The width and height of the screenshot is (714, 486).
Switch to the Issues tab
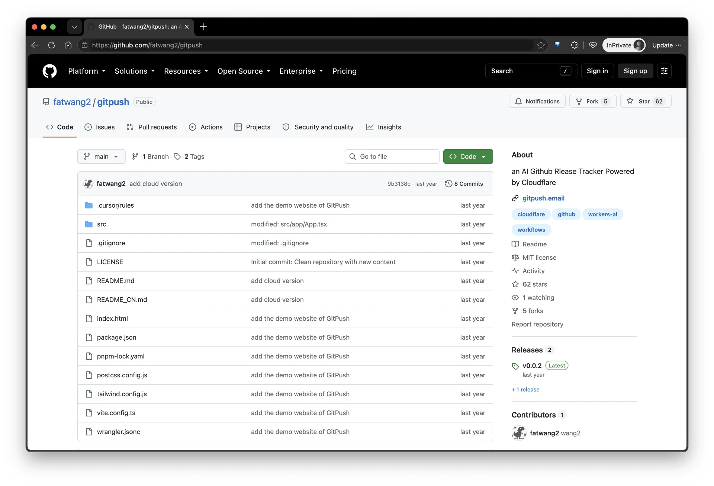(x=100, y=127)
